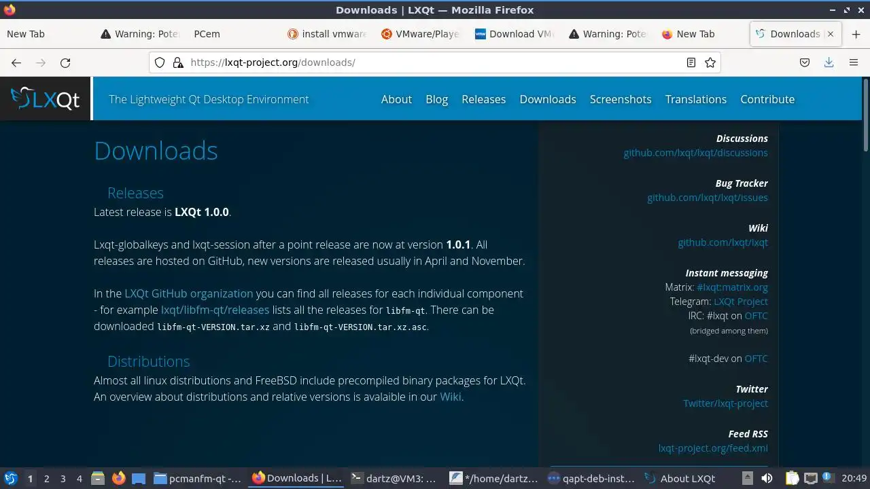Follow the lxqt/libfm-qt/releases link
Screen dimensions: 870x489
[215, 310]
